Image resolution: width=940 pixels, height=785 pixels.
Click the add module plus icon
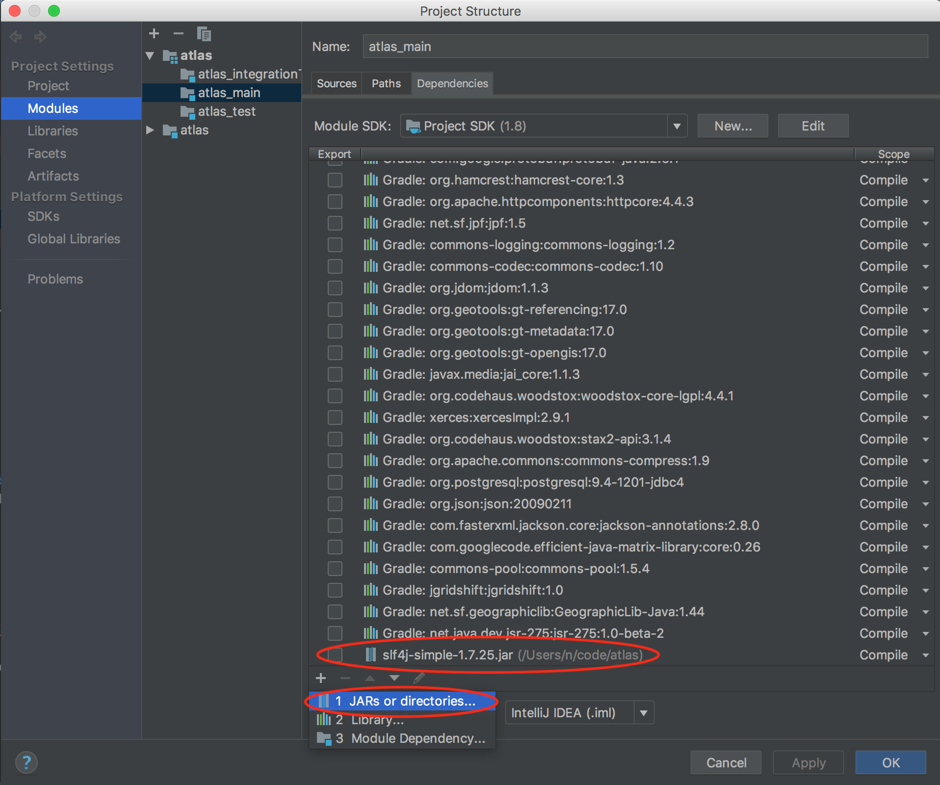click(x=154, y=33)
